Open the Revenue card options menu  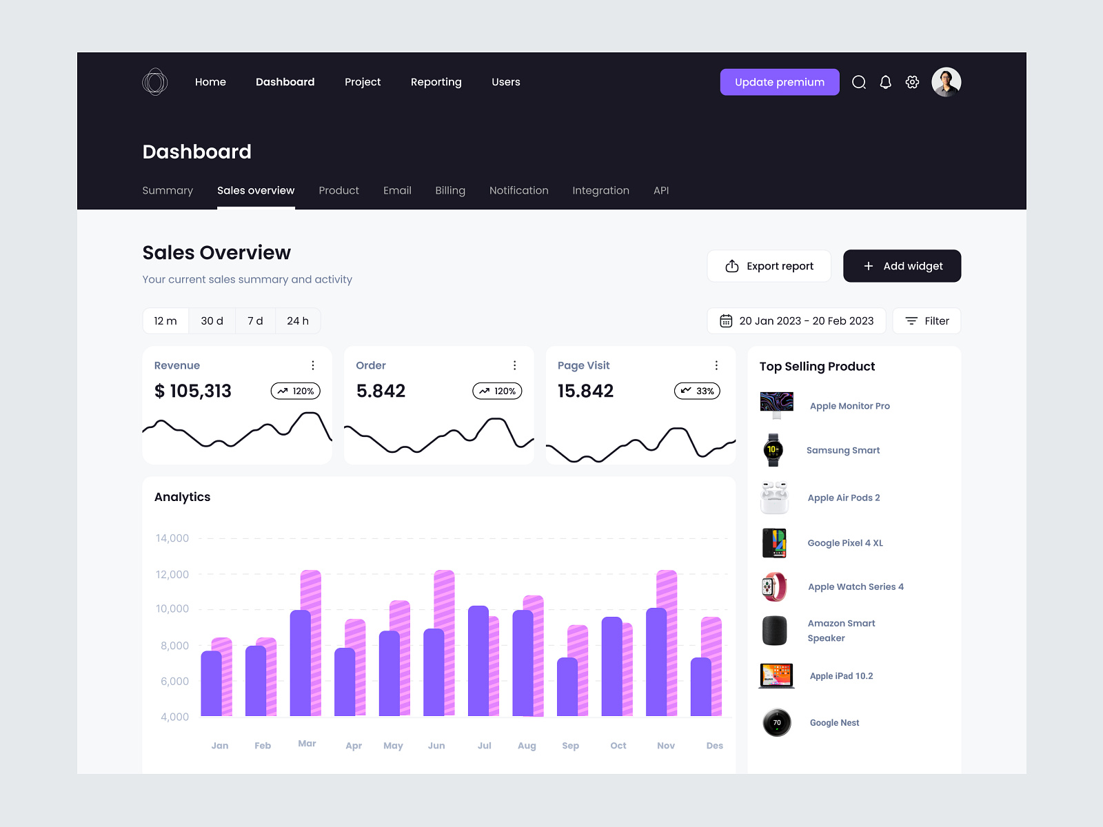click(x=313, y=365)
